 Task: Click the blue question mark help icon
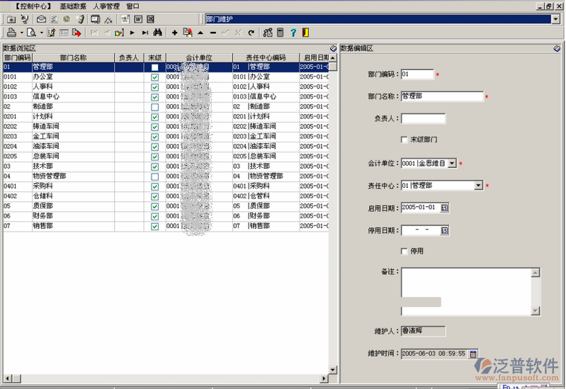coord(293,33)
